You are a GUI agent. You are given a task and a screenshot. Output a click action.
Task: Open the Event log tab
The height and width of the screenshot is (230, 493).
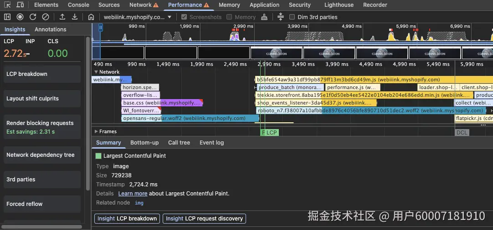click(x=211, y=142)
